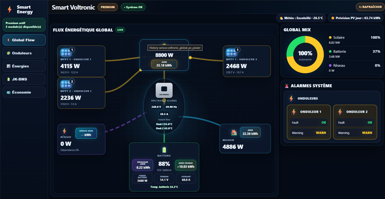Click the Global Mix donut chart
The width and height of the screenshot is (385, 199).
305,55
